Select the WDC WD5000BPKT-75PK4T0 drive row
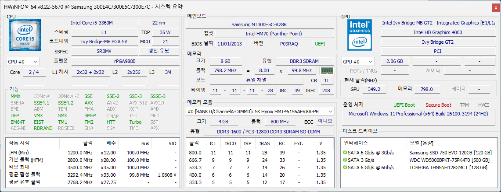 (418, 160)
